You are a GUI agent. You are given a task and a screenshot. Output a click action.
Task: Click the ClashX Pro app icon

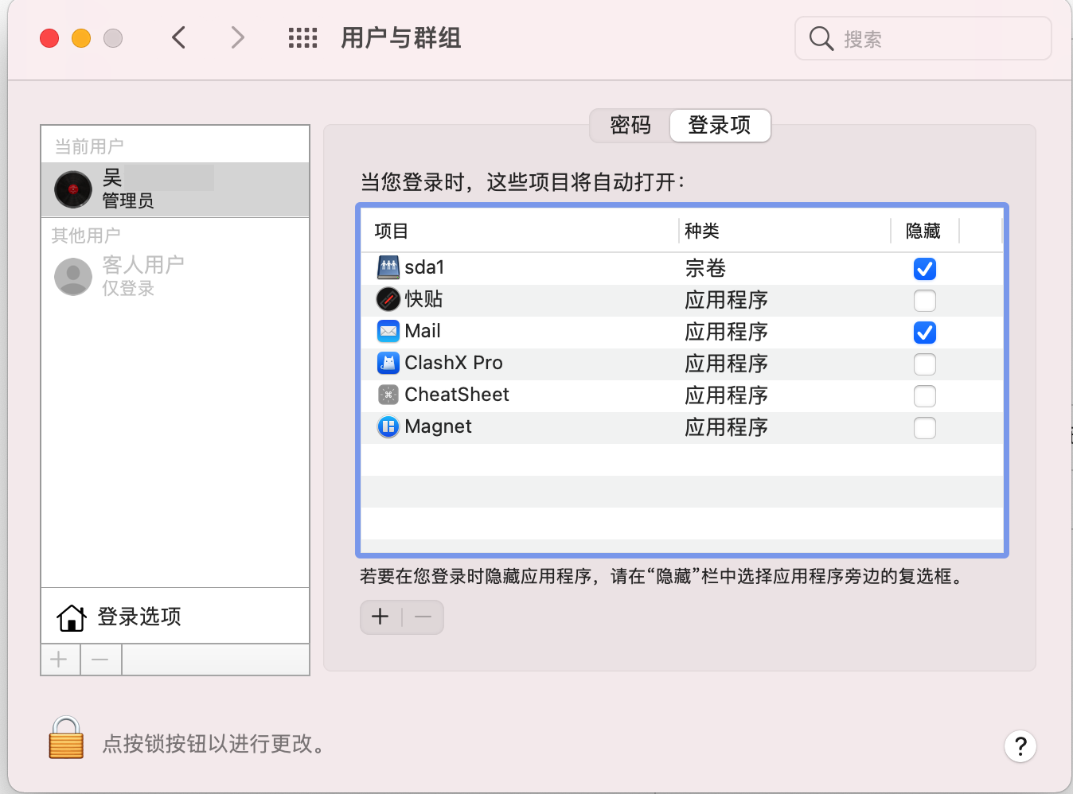388,363
